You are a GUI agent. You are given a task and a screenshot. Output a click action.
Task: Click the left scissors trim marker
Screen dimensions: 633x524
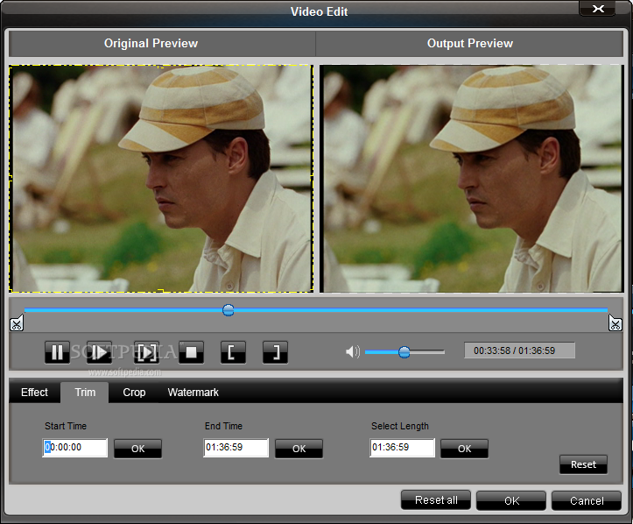pyautogui.click(x=17, y=322)
